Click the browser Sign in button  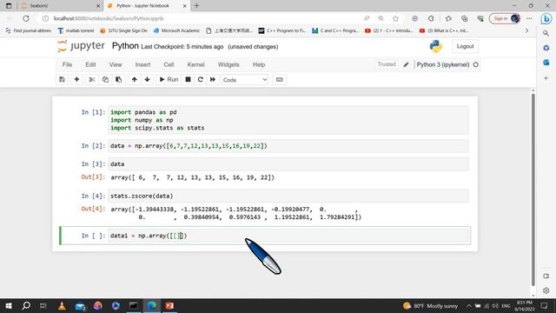click(x=505, y=18)
